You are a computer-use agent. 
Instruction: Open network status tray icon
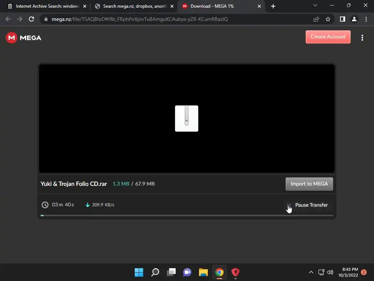click(x=321, y=272)
